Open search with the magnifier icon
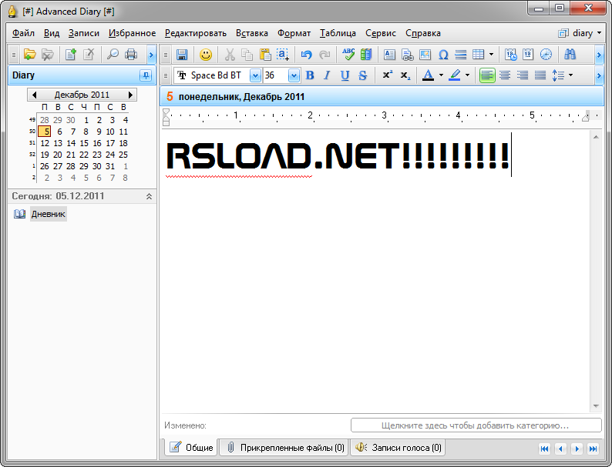 point(113,55)
